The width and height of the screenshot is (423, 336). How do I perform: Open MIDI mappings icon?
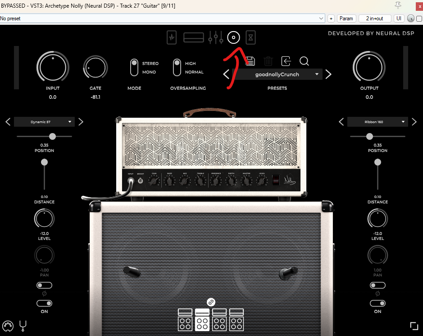(8, 326)
